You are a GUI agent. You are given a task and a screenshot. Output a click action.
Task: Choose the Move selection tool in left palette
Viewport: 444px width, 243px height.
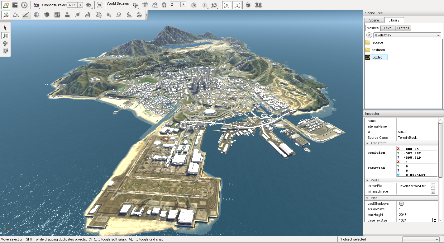pos(5,35)
